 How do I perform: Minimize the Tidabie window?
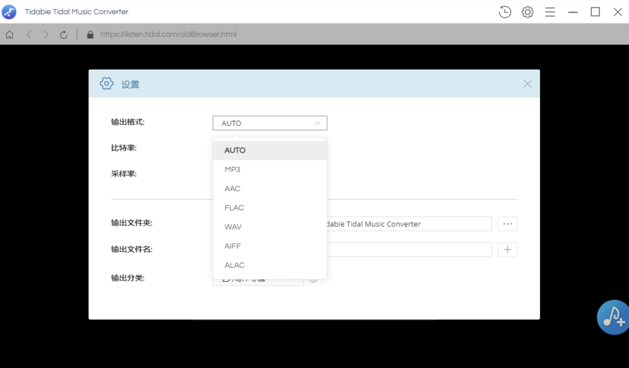(x=573, y=12)
